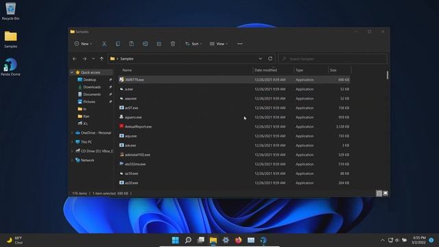This screenshot has height=247, width=439.
Task: Switch to details view layout toggle
Action: pos(379,193)
